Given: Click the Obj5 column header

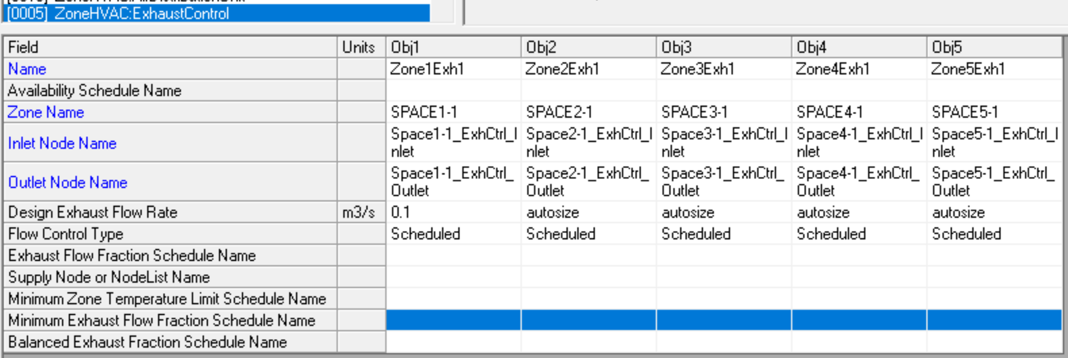Looking at the screenshot, I should click(994, 47).
